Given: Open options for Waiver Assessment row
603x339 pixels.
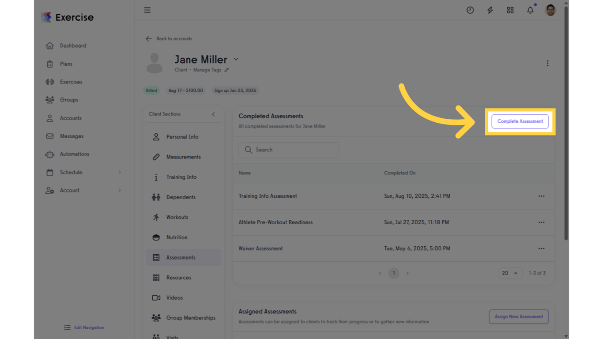Looking at the screenshot, I should pos(541,249).
